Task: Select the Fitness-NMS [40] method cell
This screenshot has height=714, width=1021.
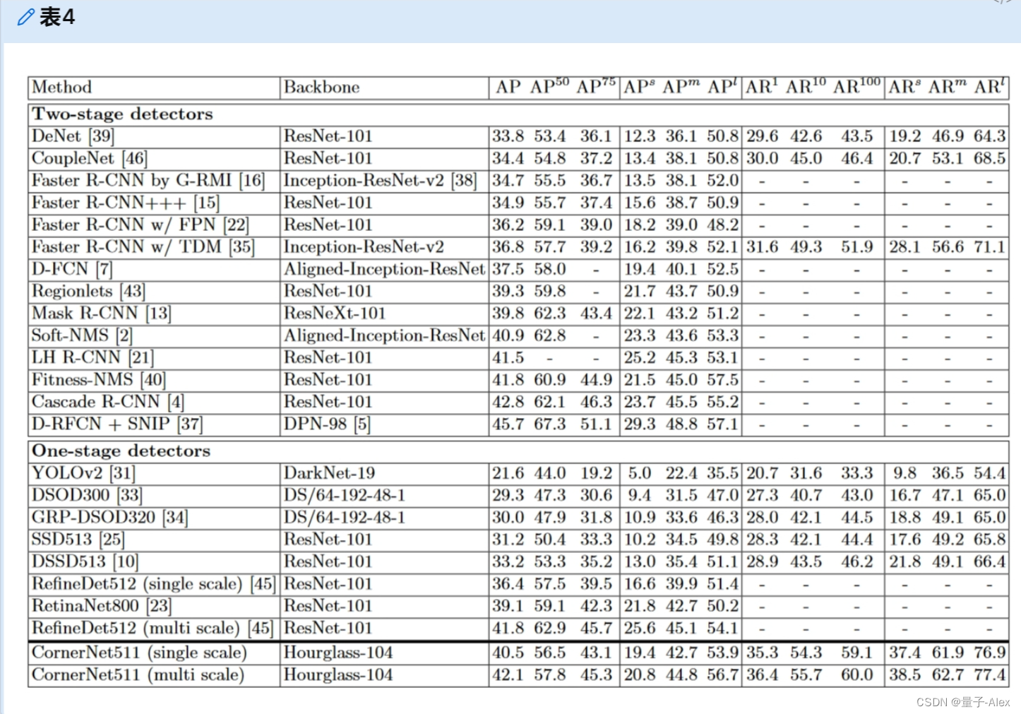Action: tap(99, 380)
